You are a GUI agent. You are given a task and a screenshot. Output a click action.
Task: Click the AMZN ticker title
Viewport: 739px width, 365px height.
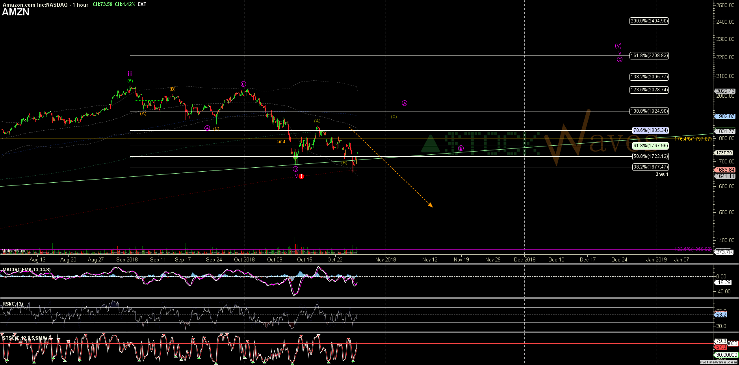coord(16,12)
